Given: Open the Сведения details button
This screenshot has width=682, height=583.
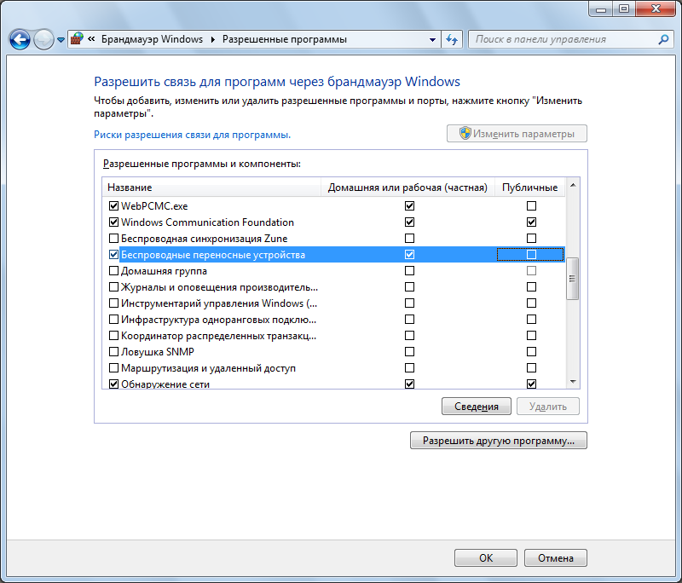Looking at the screenshot, I should [x=477, y=407].
